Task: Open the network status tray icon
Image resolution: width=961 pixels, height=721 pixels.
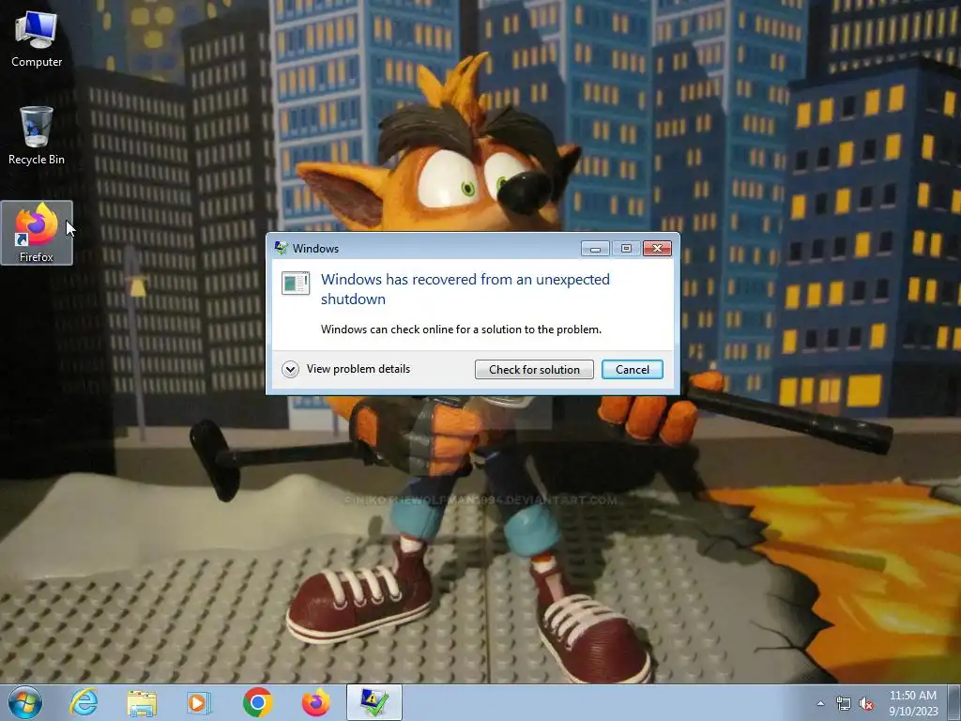Action: tap(844, 703)
